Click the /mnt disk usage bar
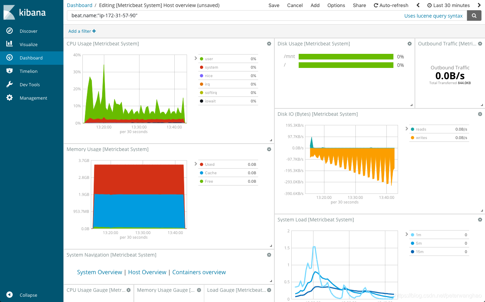Viewport: 485px width, 302px height. [x=346, y=56]
